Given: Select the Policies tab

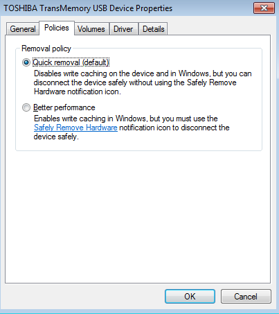Looking at the screenshot, I should [57, 28].
